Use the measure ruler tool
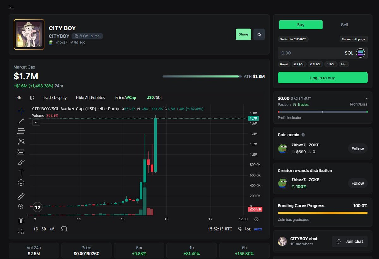 click(x=21, y=196)
